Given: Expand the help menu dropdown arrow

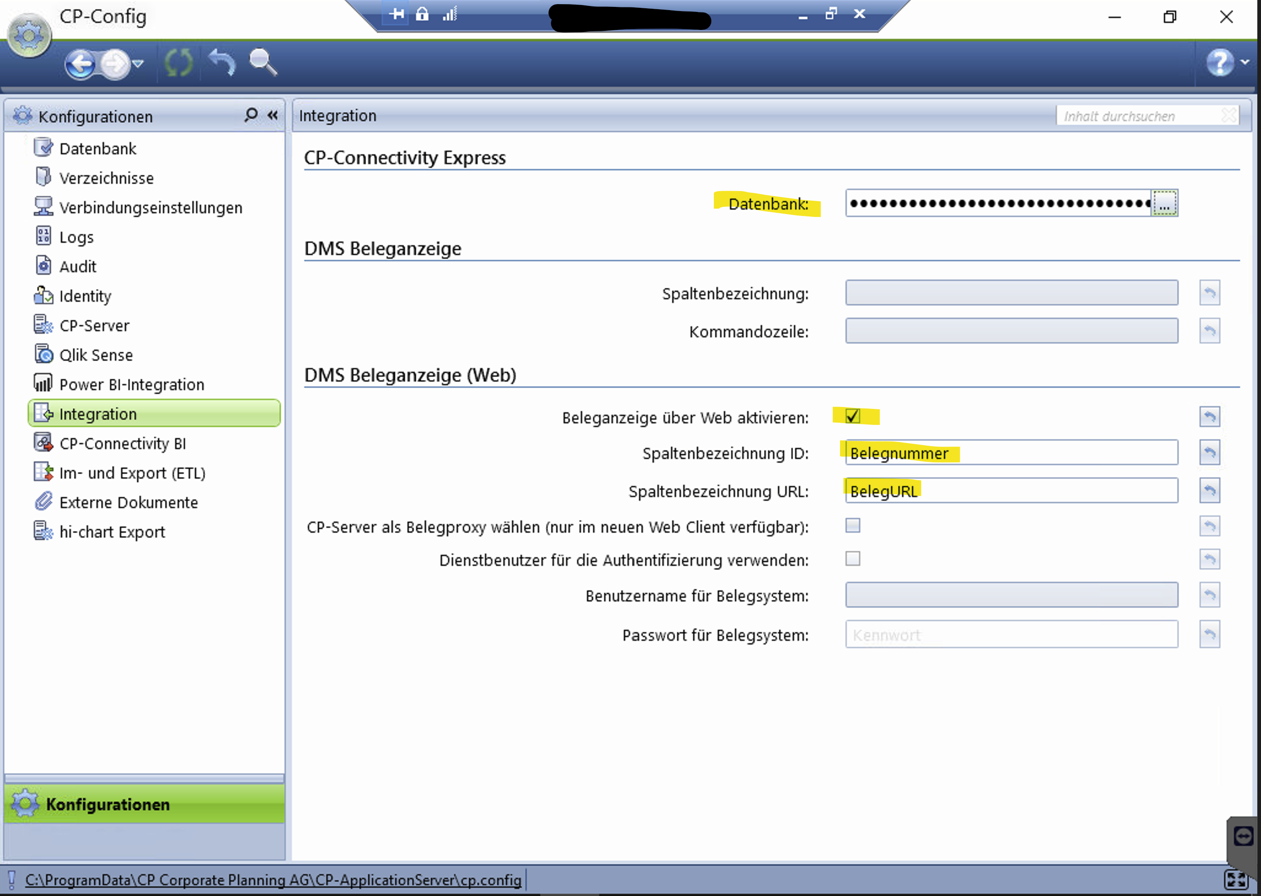Looking at the screenshot, I should (x=1245, y=62).
